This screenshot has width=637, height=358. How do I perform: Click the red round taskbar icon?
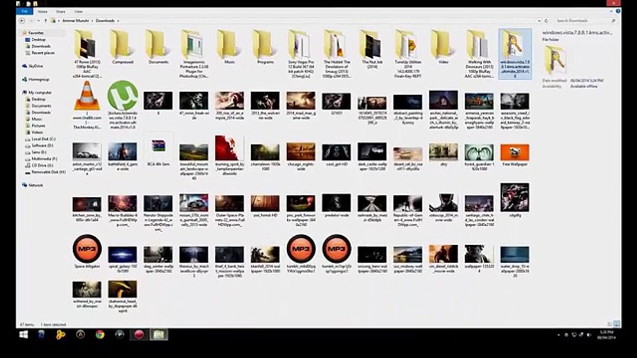click(x=139, y=335)
